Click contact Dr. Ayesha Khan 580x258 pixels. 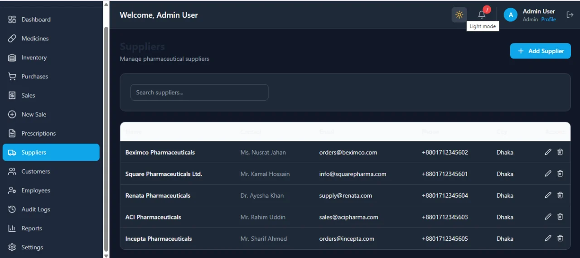(x=262, y=195)
